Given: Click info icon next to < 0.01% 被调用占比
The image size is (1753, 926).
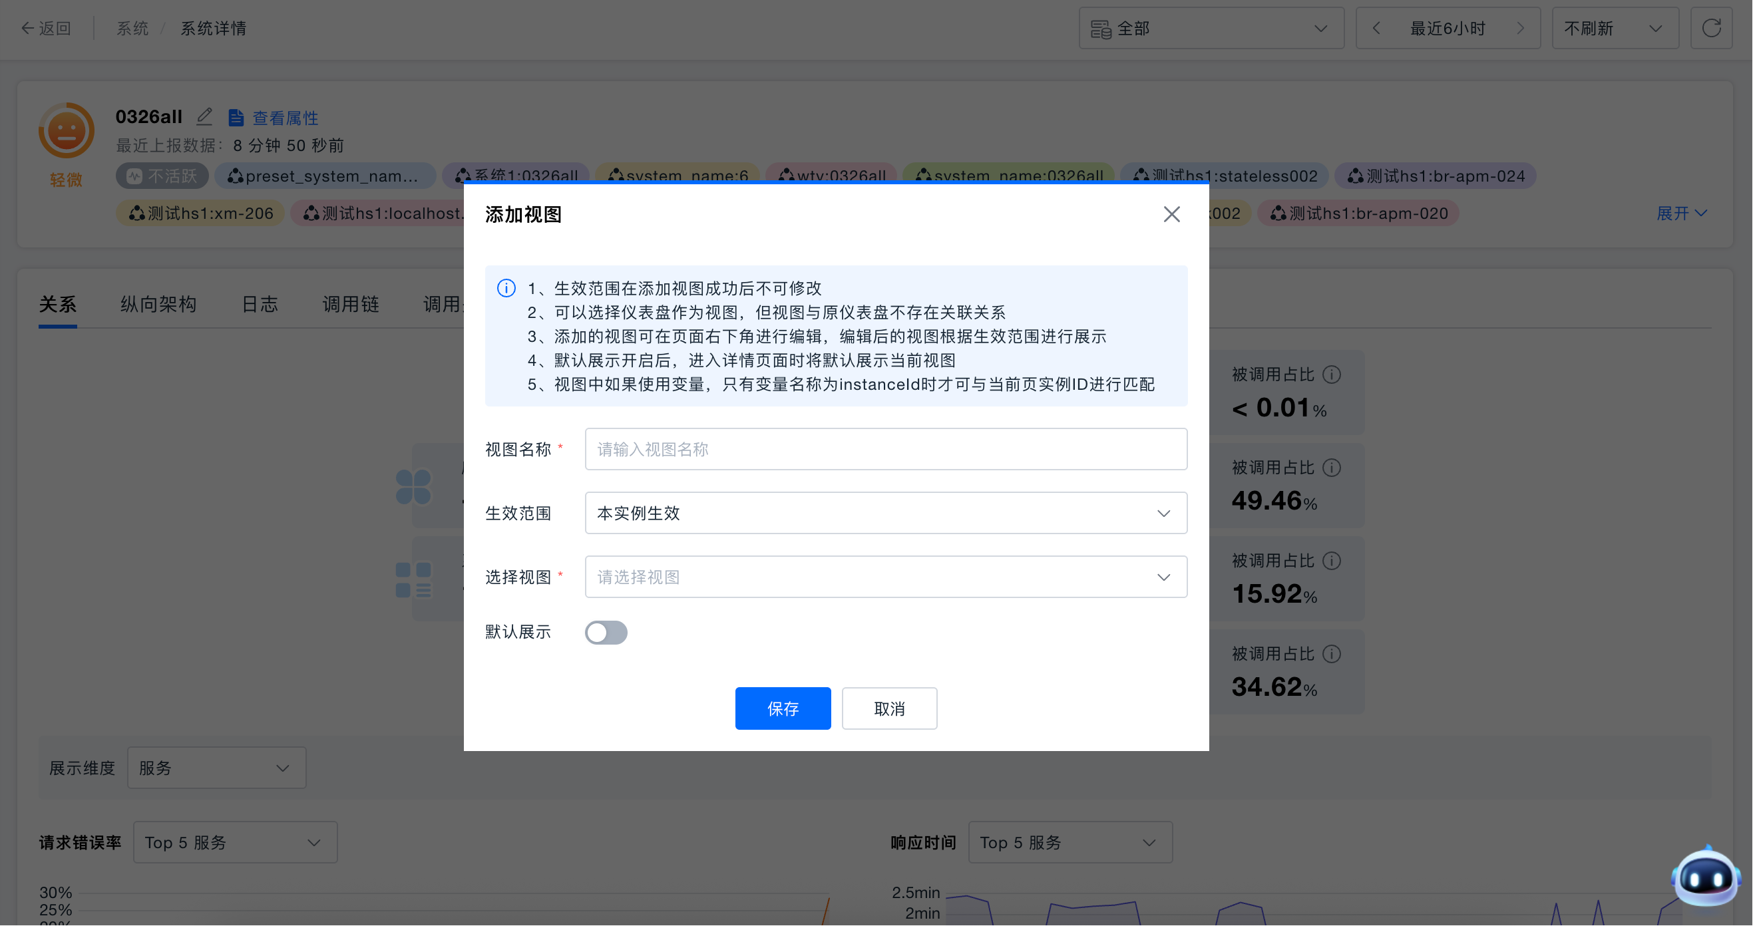Looking at the screenshot, I should 1332,375.
